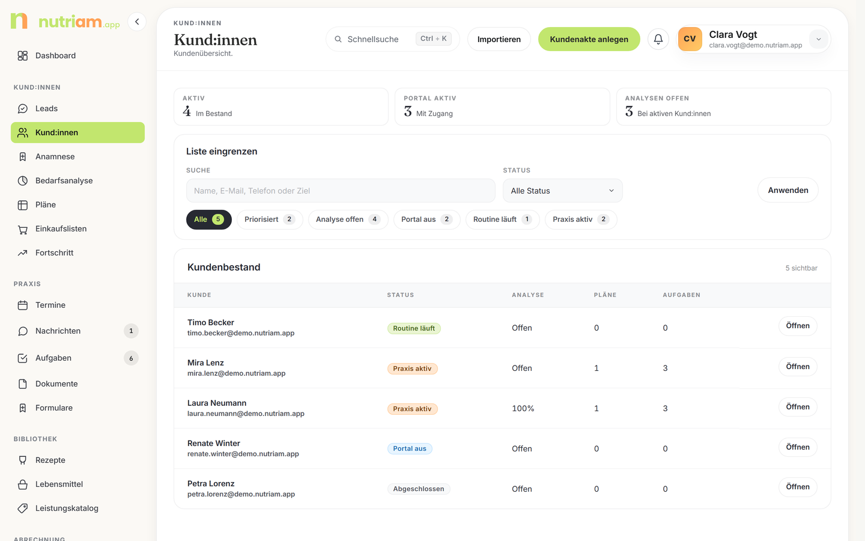The height and width of the screenshot is (541, 865).
Task: Click Kundenakte anlegen
Action: tap(589, 39)
